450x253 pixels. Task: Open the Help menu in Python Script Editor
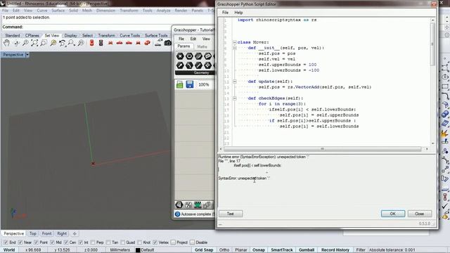(x=238, y=13)
